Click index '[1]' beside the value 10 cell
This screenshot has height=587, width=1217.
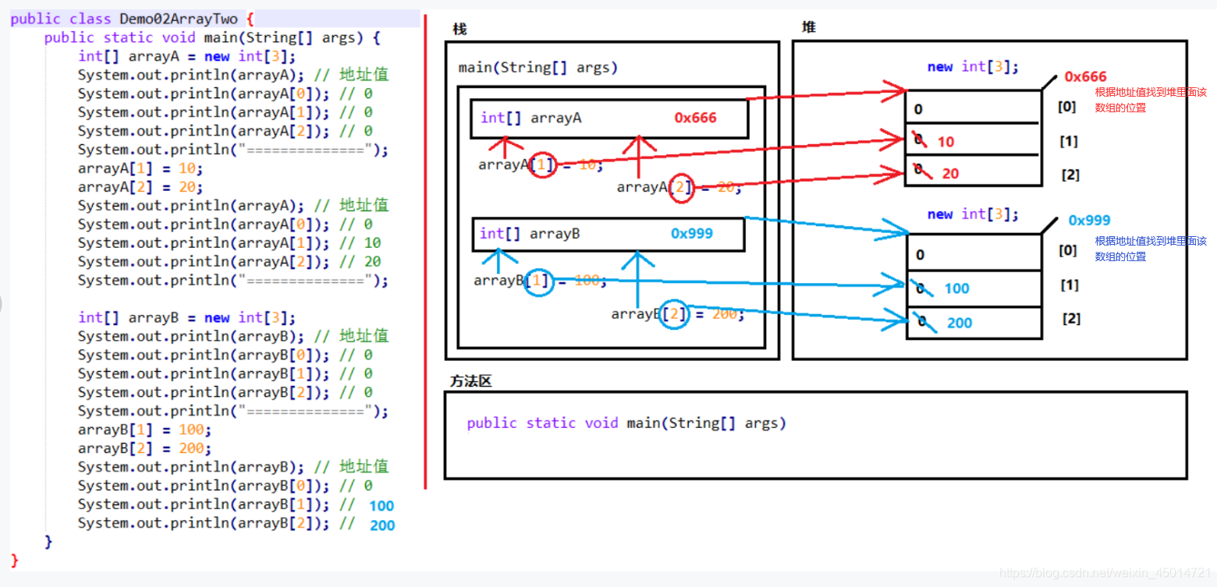click(x=1070, y=141)
